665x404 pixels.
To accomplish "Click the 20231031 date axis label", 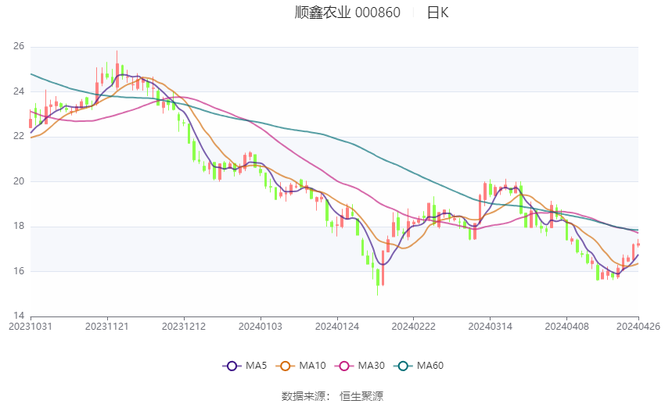I will (31, 327).
